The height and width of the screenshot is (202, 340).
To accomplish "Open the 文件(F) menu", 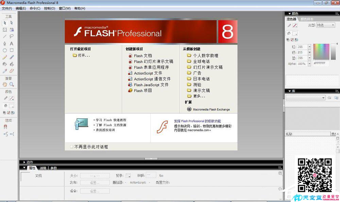I will tap(7, 8).
